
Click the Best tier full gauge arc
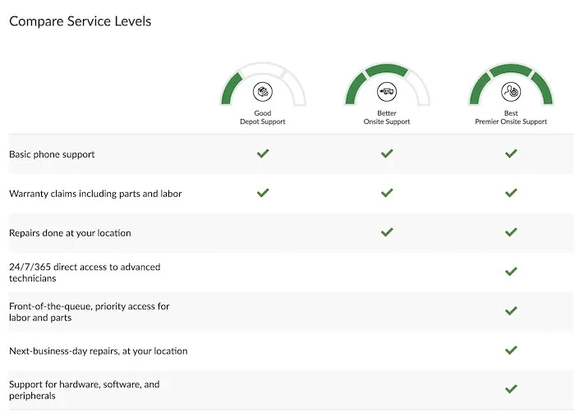[511, 84]
